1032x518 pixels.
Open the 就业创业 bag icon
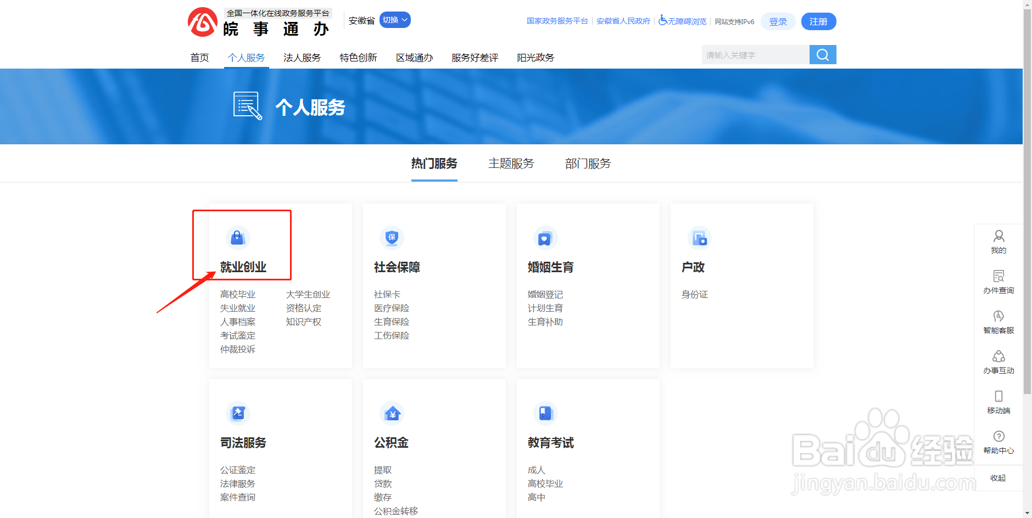[238, 238]
